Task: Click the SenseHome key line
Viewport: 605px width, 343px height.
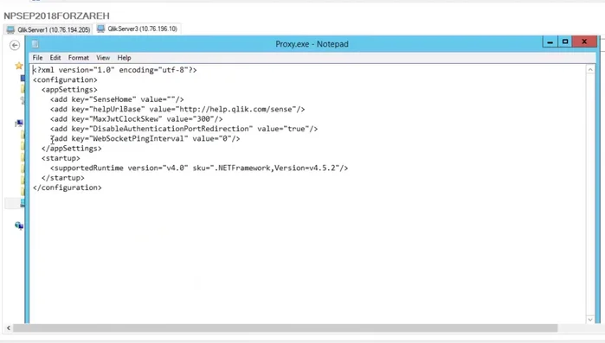Action: [x=117, y=99]
